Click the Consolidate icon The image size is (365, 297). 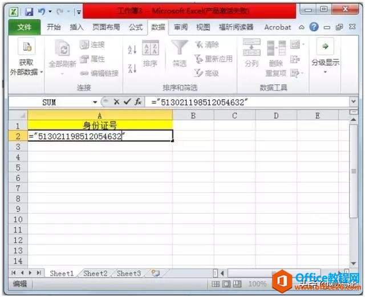click(x=295, y=59)
